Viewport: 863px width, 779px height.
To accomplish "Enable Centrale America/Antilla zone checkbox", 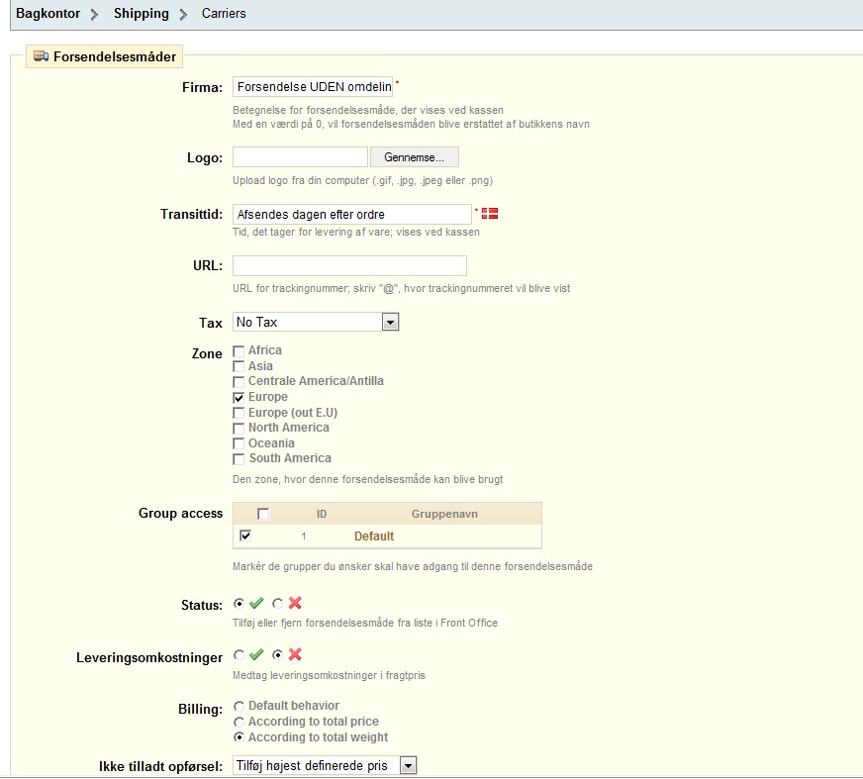I will (x=239, y=382).
